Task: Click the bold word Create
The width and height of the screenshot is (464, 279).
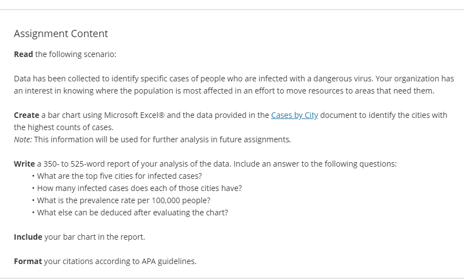Action: tap(27, 115)
